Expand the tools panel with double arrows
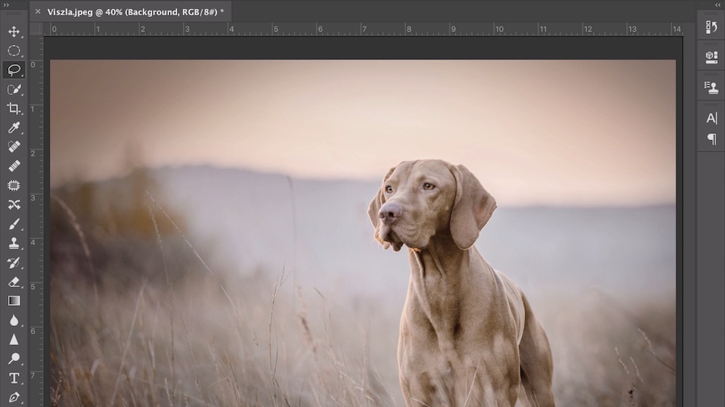725x407 pixels. (6, 5)
